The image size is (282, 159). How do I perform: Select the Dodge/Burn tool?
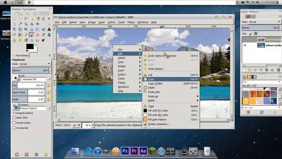coord(43,40)
